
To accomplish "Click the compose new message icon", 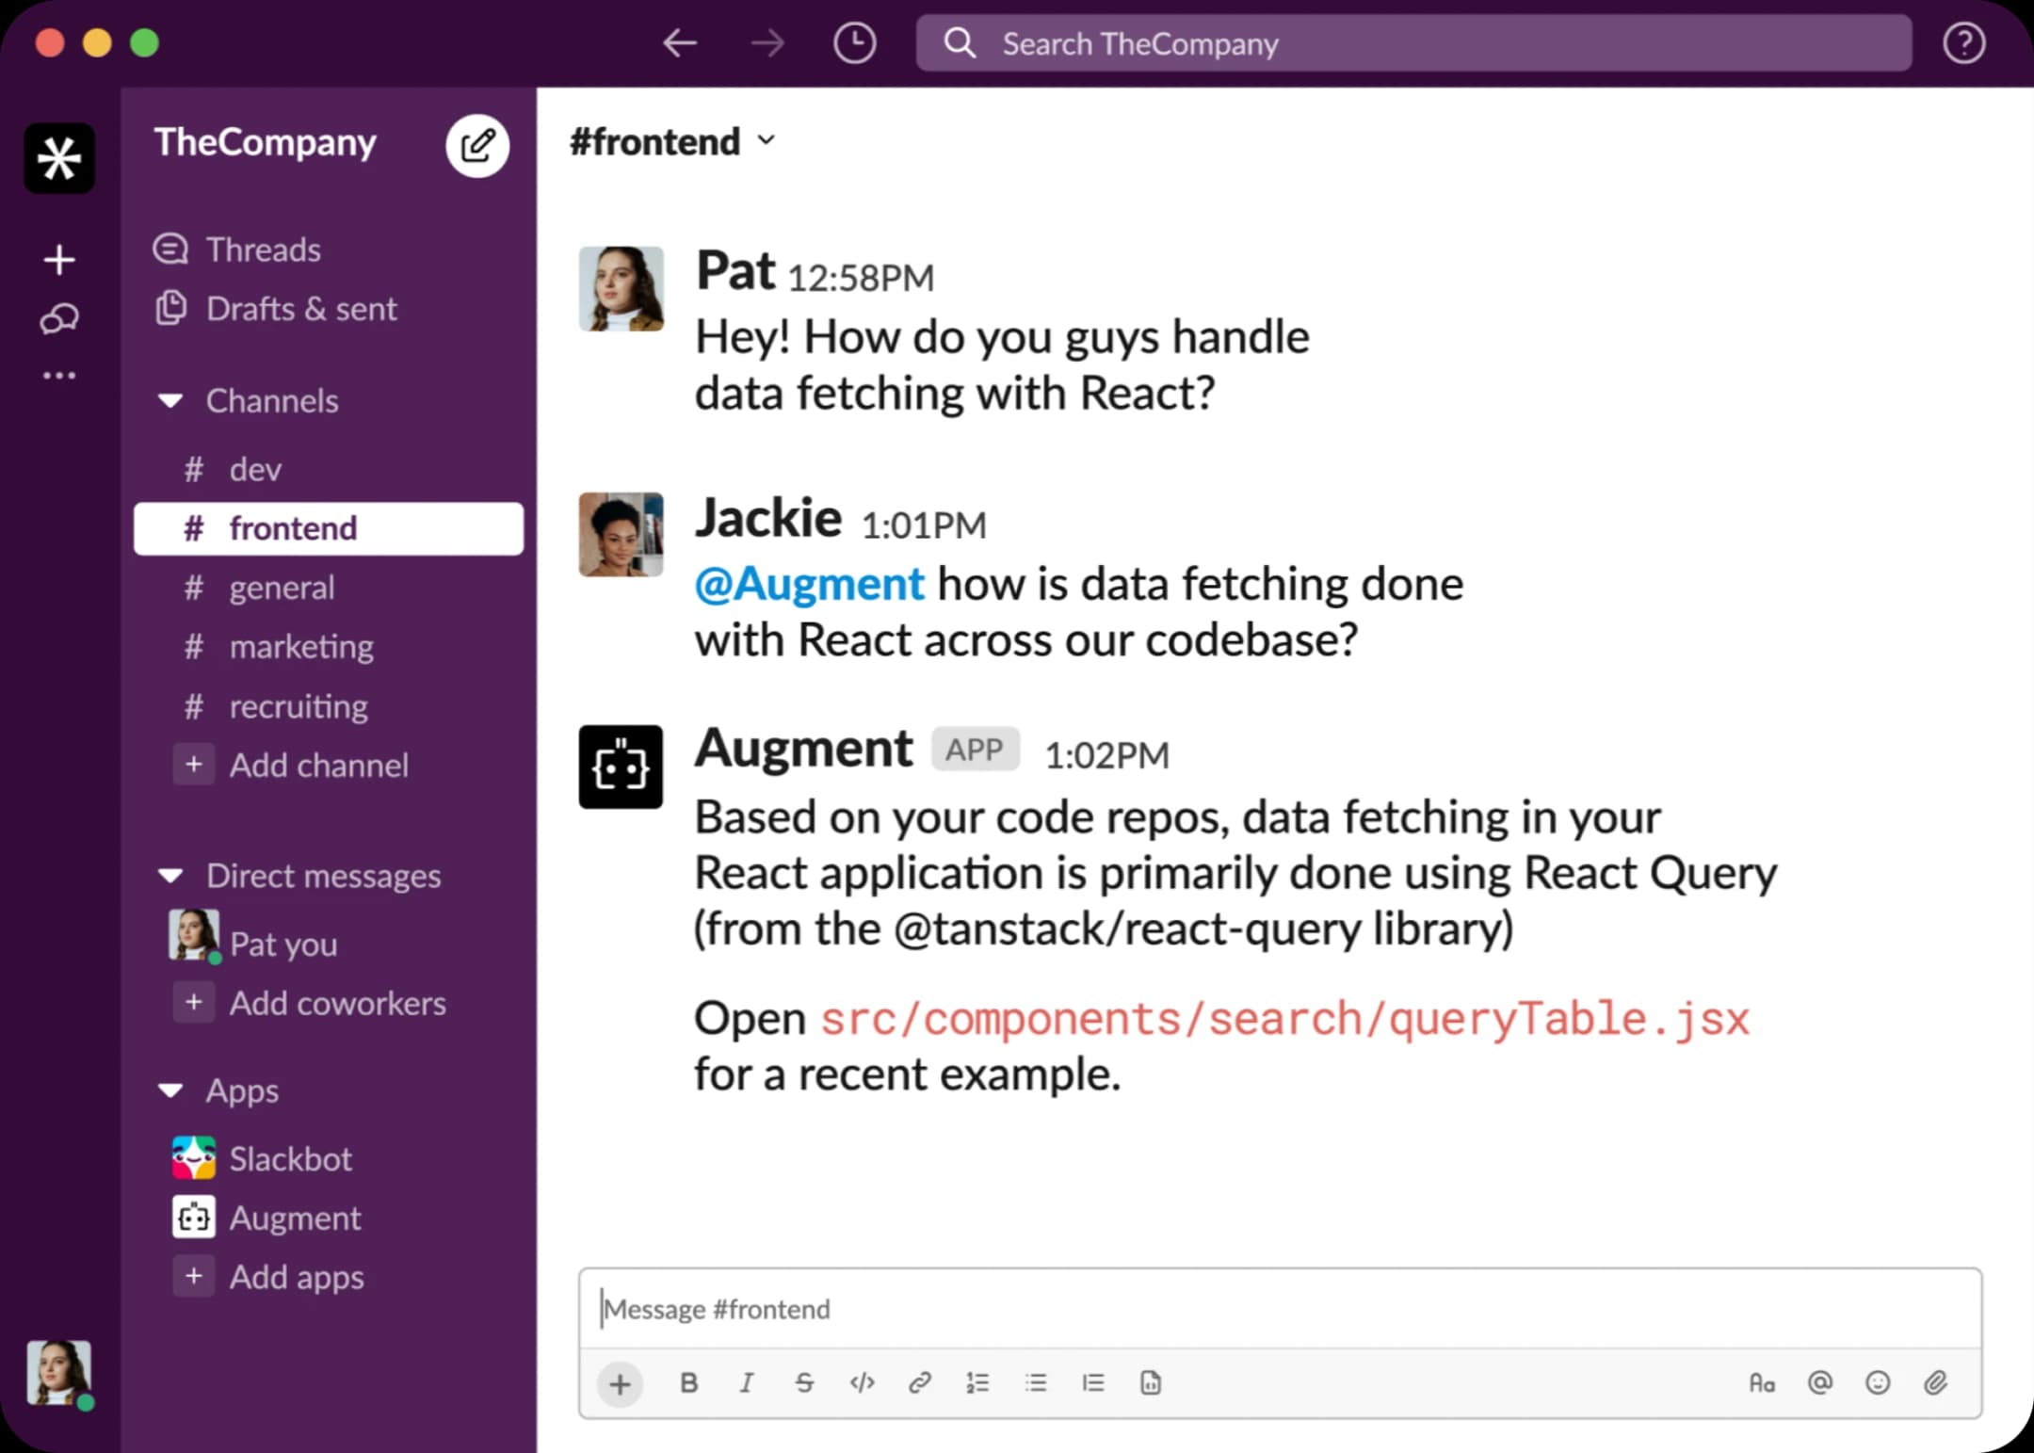I will (477, 145).
